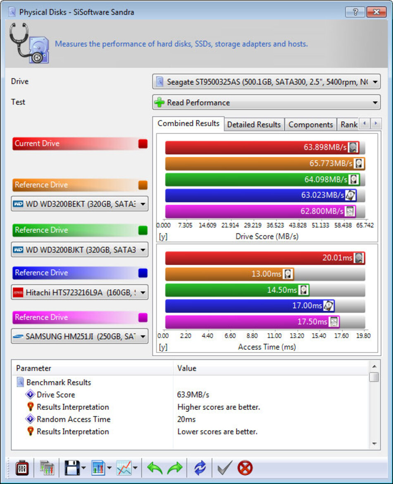Expand the line graph icon's dropdown arrow
This screenshot has height=484, width=393.
pos(135,468)
